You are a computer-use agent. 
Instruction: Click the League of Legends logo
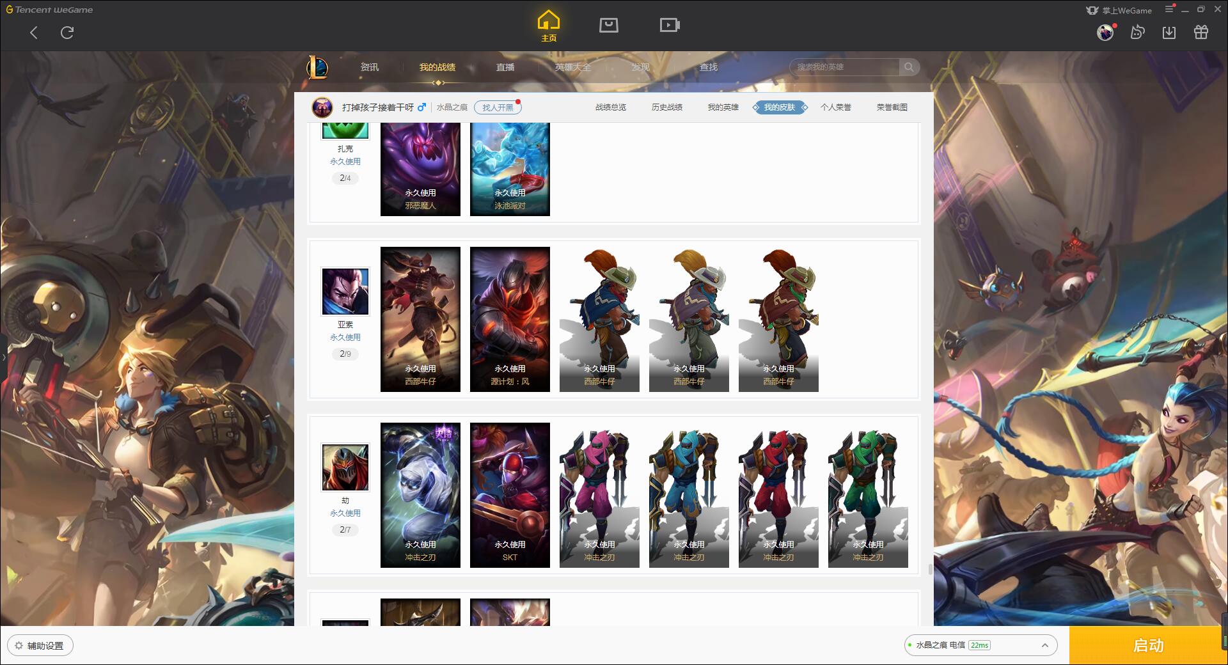[317, 67]
